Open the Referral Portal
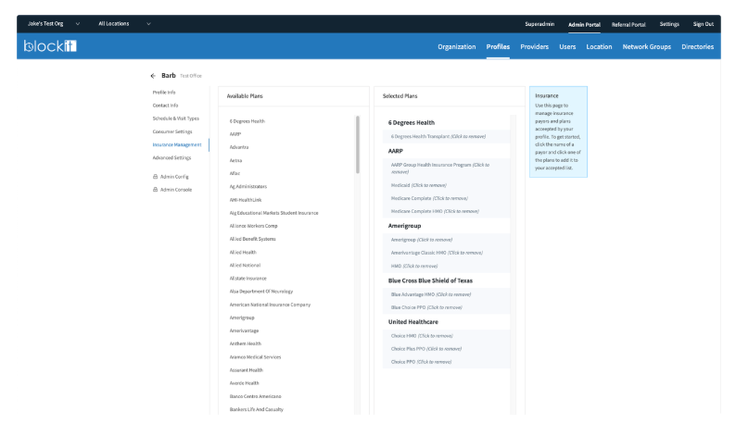The height and width of the screenshot is (424, 736). [x=628, y=24]
